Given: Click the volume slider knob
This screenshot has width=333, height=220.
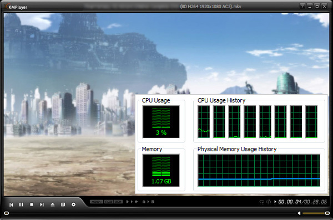Looking at the screenshot, I should [x=327, y=213].
